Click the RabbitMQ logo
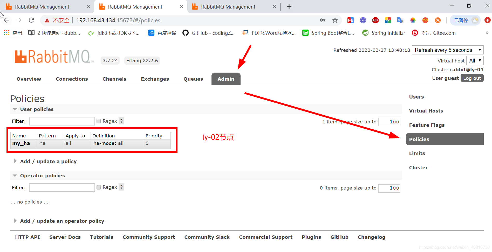 pos(54,57)
